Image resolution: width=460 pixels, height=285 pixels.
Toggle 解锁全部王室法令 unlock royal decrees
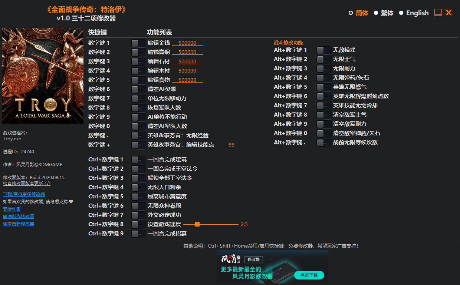138,178
